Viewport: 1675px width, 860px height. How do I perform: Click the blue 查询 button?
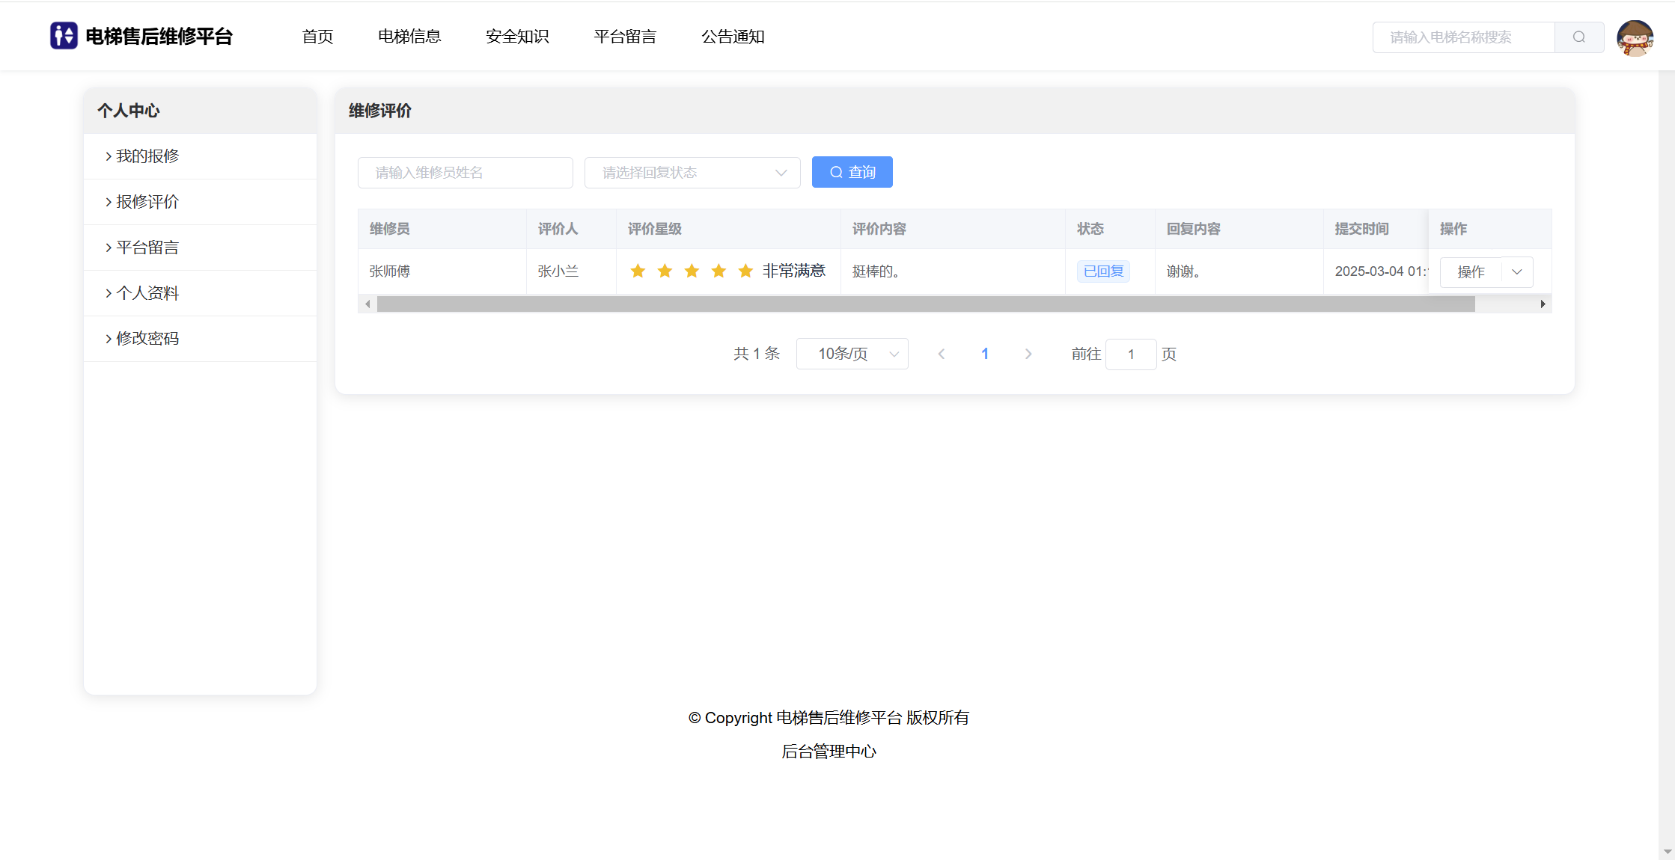[x=852, y=172]
